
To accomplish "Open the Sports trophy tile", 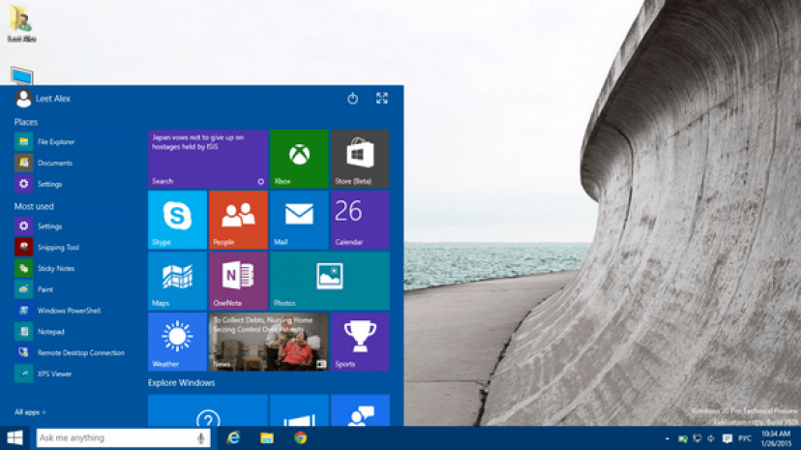I will 360,342.
